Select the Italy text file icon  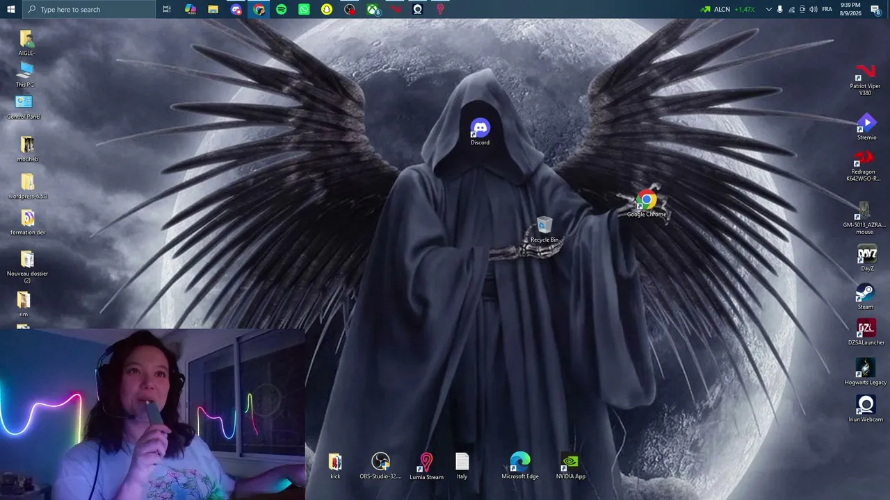coord(462,466)
